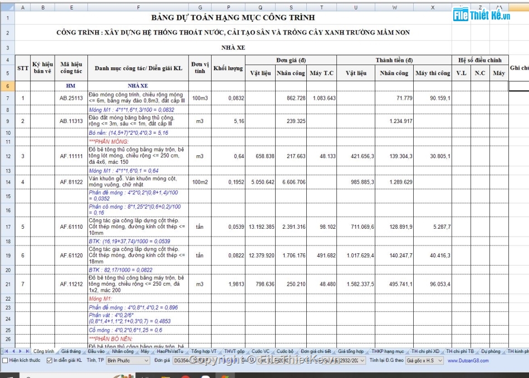
Task: Click the labor total '1.234.917'
Action: coord(394,121)
